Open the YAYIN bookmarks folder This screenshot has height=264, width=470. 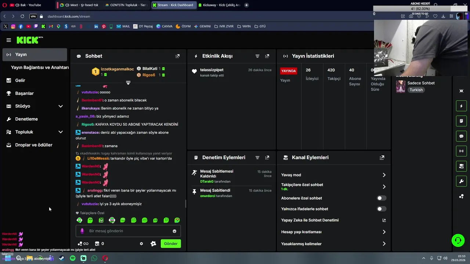click(x=244, y=26)
